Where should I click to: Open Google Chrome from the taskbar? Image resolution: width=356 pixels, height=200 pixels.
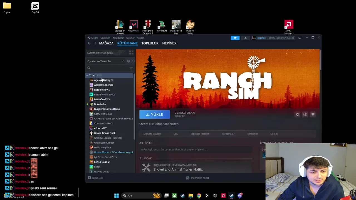point(199,196)
